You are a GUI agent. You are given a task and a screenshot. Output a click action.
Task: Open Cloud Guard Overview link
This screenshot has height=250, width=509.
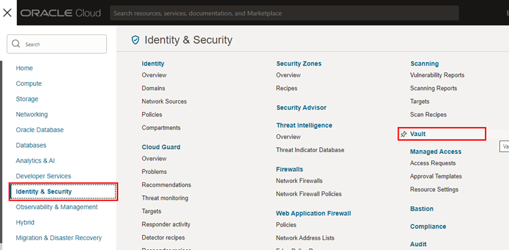coord(154,158)
